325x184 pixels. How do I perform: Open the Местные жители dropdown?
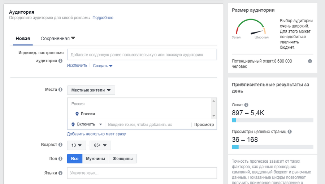(91, 90)
